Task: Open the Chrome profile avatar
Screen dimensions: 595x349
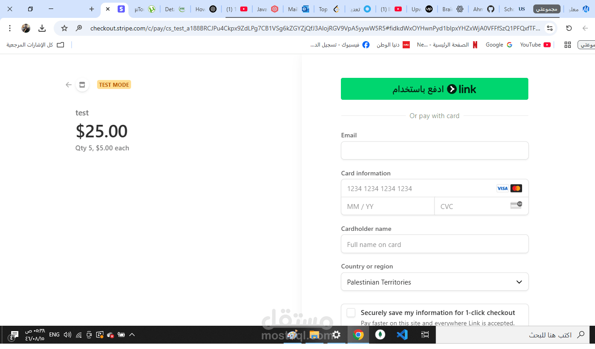Action: pyautogui.click(x=26, y=28)
